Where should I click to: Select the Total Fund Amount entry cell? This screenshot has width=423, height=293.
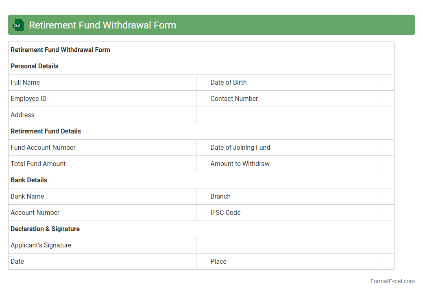(x=202, y=164)
